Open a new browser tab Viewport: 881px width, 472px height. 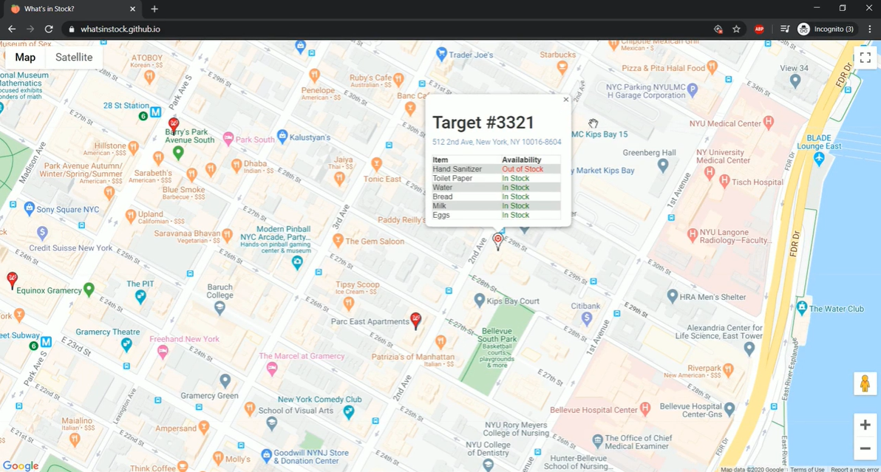tap(154, 9)
